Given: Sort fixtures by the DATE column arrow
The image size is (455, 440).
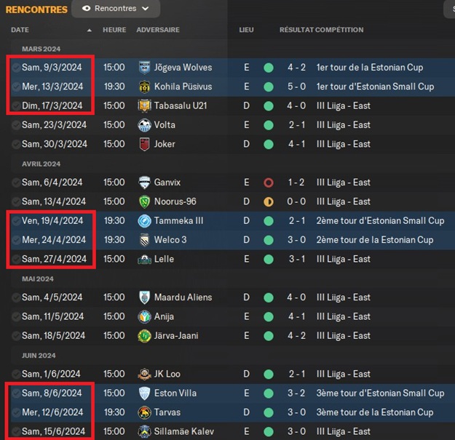Looking at the screenshot, I should (x=90, y=30).
